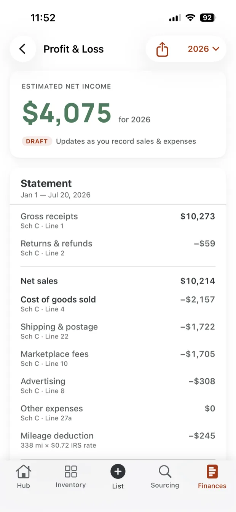Tap the battery indicator in status bar

point(208,18)
